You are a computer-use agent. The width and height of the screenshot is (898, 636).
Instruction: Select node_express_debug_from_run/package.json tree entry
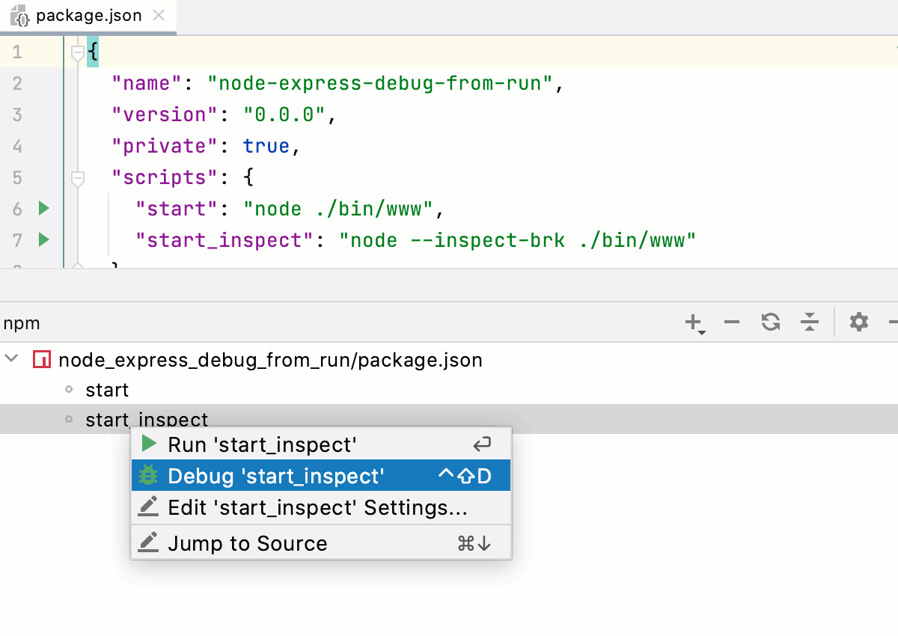point(270,360)
